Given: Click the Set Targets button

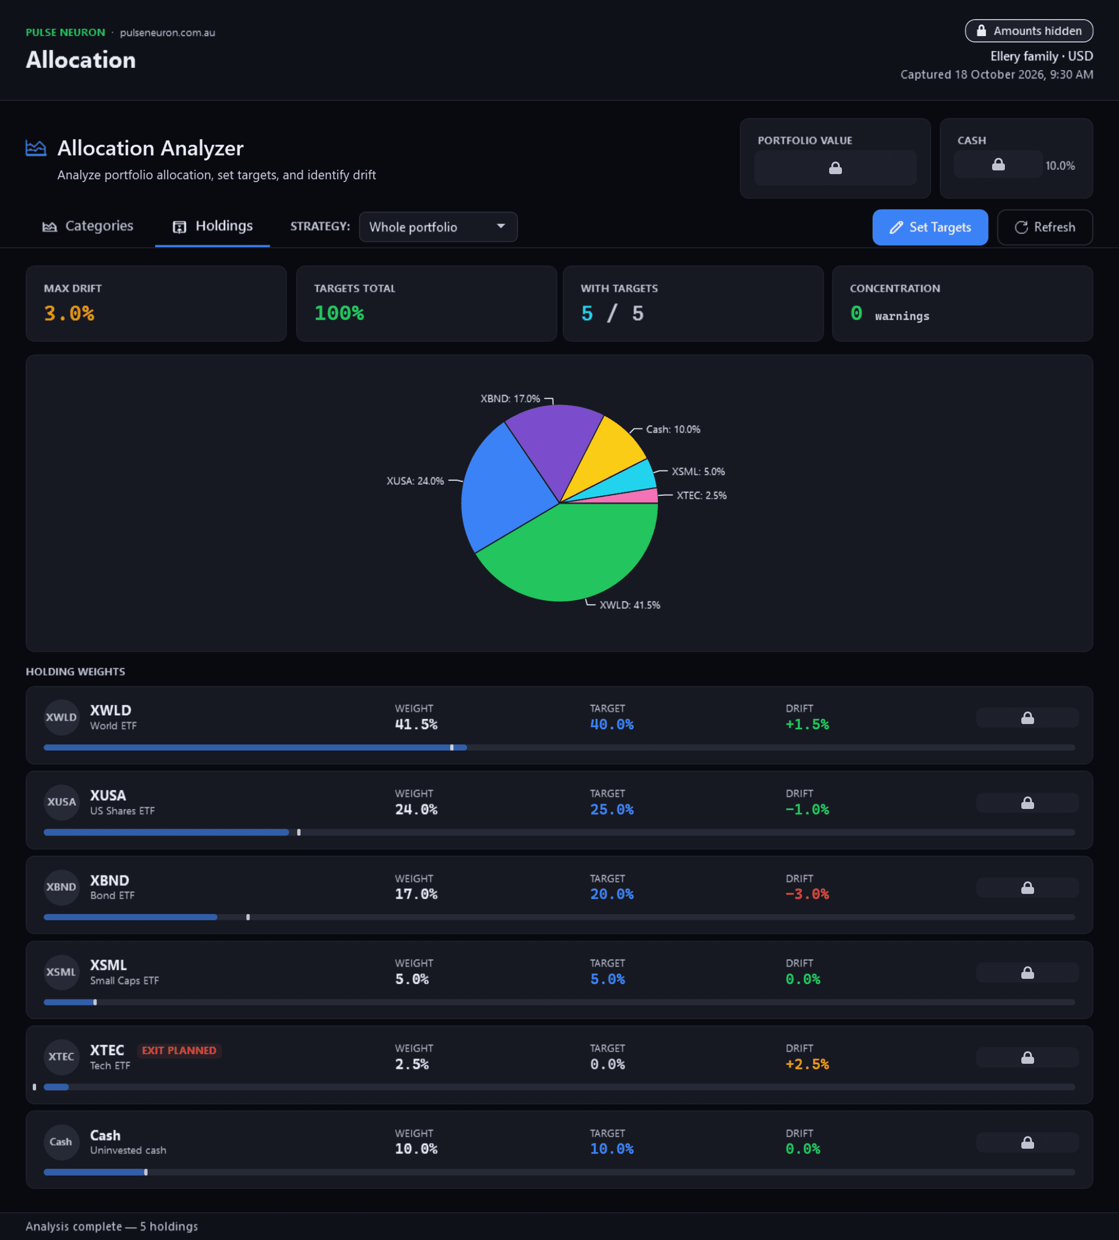Looking at the screenshot, I should click(x=929, y=228).
